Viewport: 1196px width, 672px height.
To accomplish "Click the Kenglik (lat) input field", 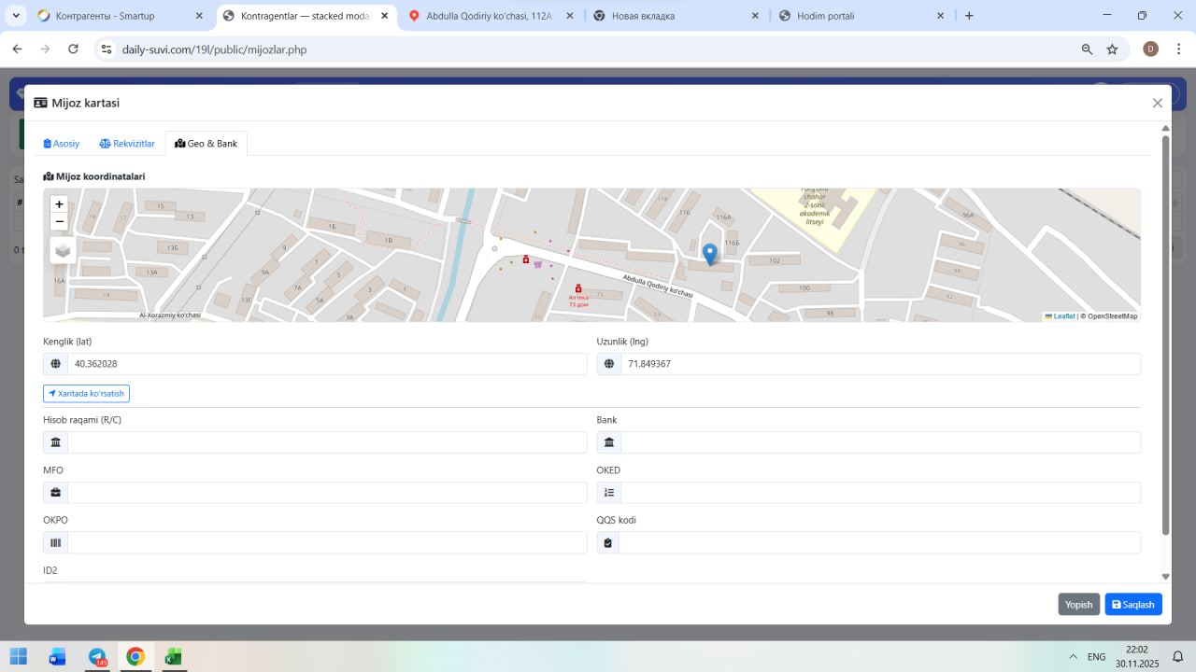I will tap(326, 364).
